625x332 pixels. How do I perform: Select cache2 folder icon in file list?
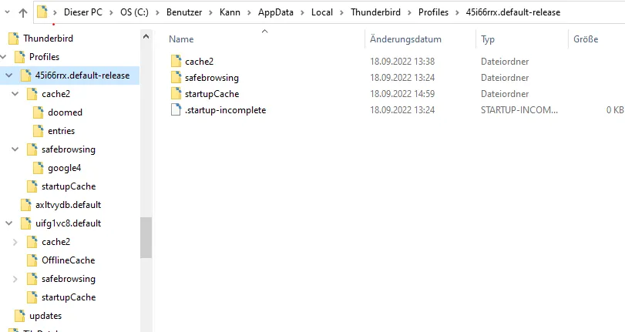[x=176, y=61]
